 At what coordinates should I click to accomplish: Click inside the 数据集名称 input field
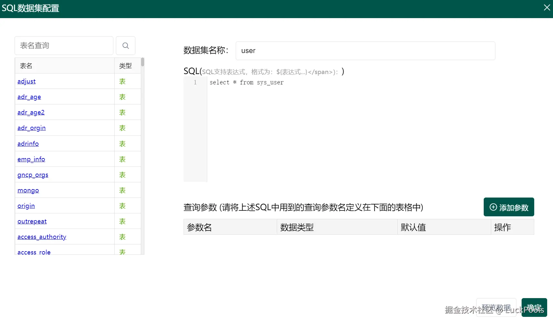[x=365, y=50]
